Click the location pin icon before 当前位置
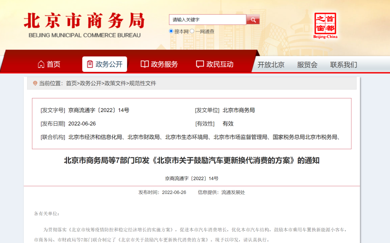Viewport: 390px width, 243px height. coord(35,83)
